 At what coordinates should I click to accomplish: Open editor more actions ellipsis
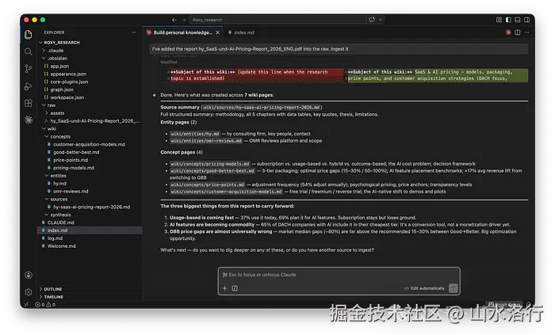point(526,32)
